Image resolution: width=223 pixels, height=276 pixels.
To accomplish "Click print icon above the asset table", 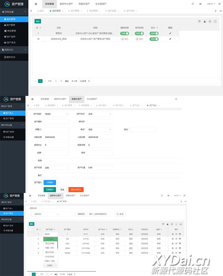I will coord(172,224).
